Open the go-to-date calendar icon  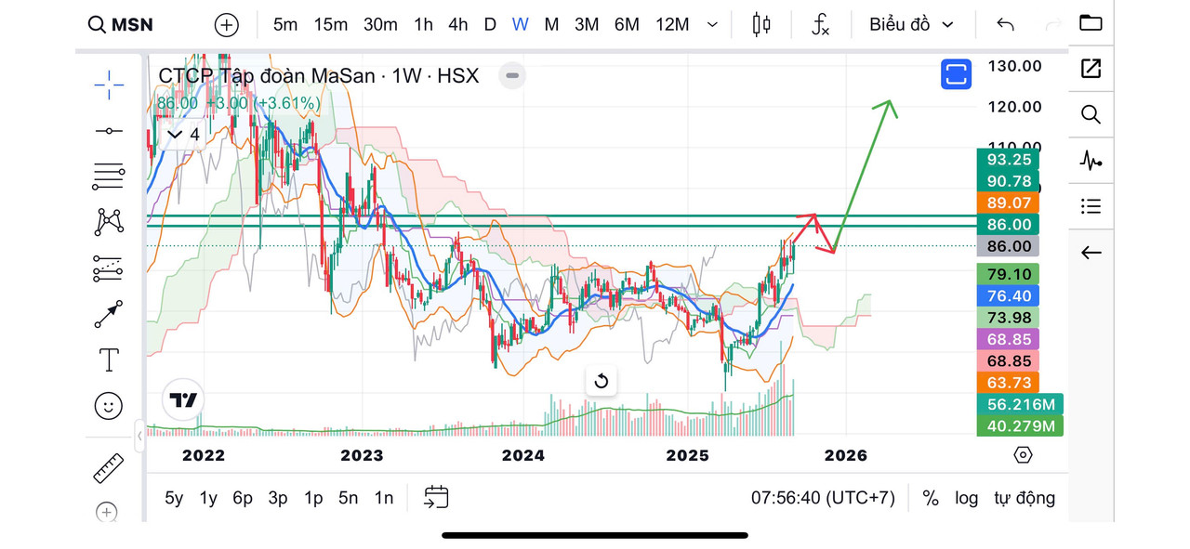pos(436,498)
